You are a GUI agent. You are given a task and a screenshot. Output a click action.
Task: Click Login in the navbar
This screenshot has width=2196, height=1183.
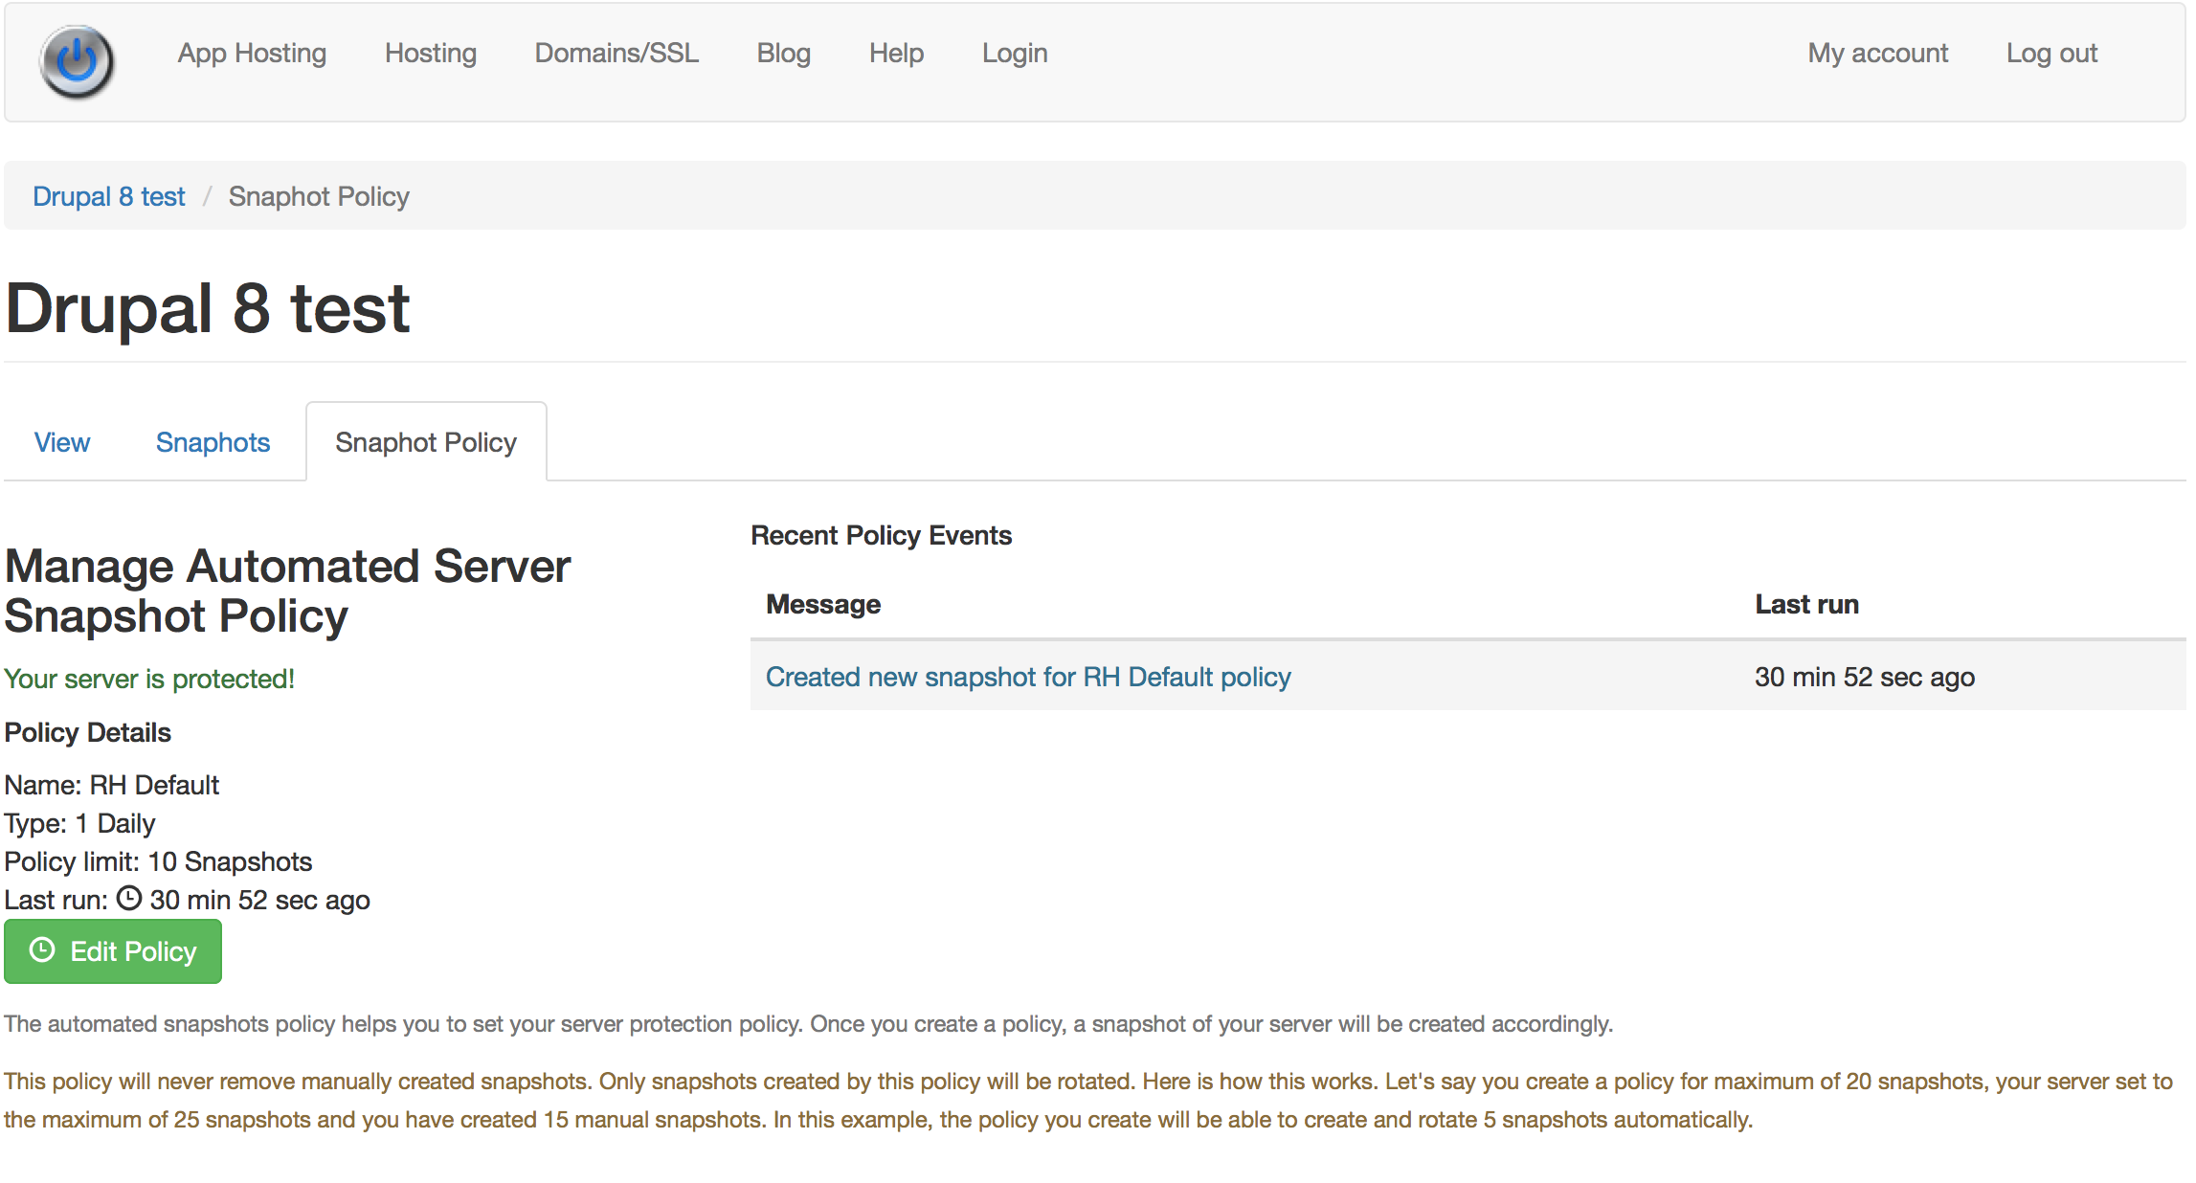pyautogui.click(x=1015, y=54)
